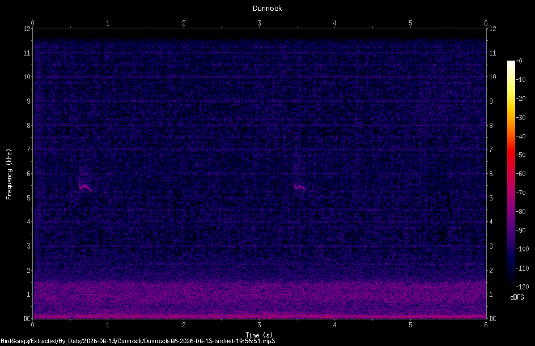Click the 5 second tick on the top axis

tap(410, 23)
